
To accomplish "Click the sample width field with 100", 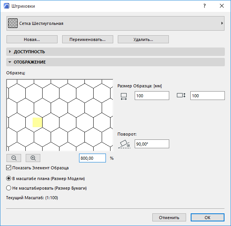I will [152, 96].
